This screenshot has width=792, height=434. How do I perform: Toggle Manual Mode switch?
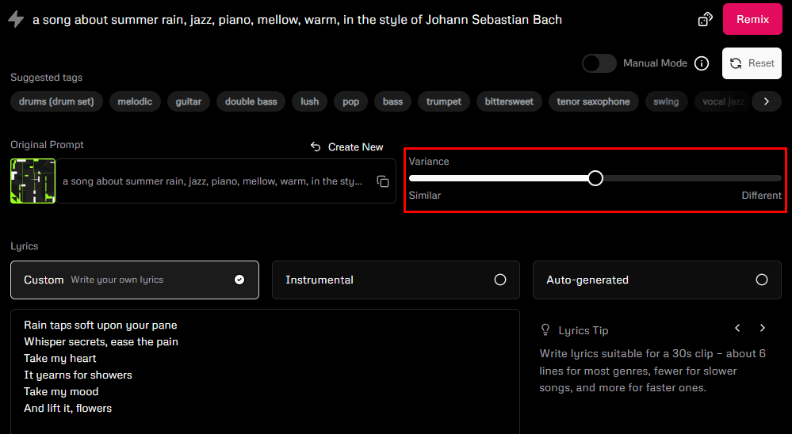[x=599, y=63]
